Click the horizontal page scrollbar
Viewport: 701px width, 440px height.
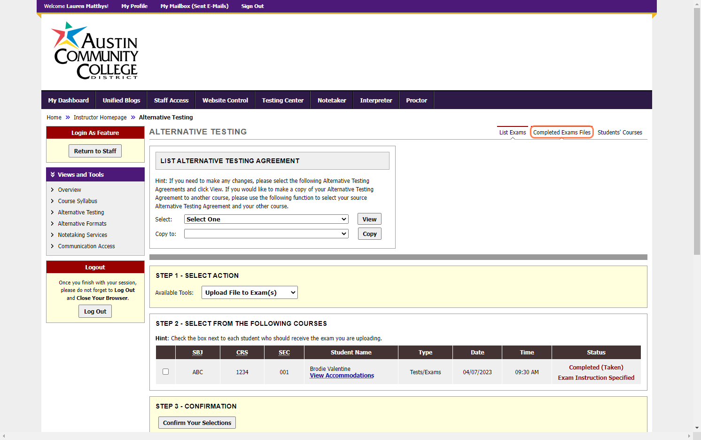(x=347, y=436)
